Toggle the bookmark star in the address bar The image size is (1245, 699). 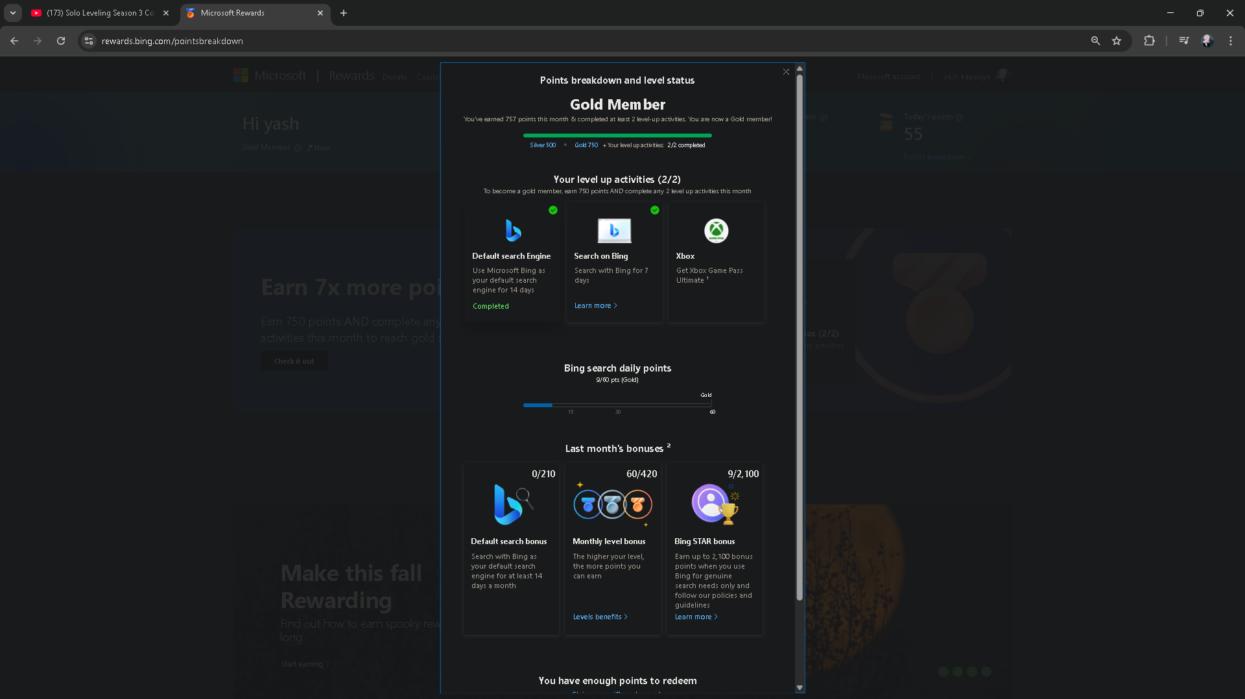pos(1117,40)
